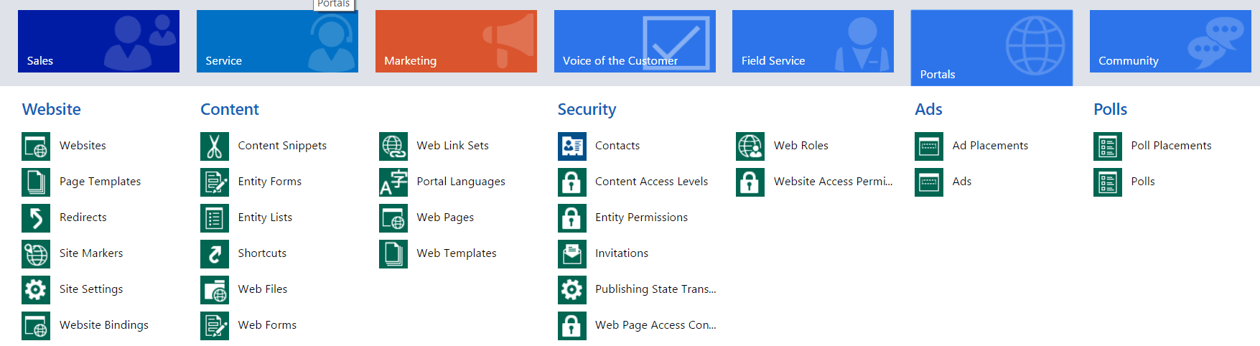Open the Redirects icon

point(36,218)
